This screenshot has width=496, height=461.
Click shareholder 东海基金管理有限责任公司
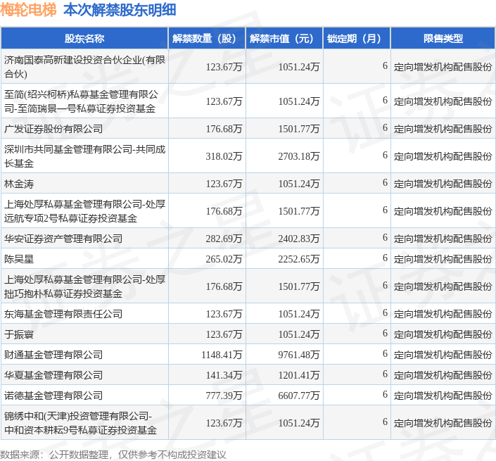click(63, 314)
